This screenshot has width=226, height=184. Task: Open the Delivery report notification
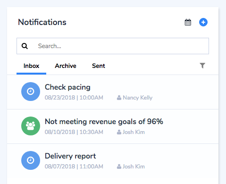pyautogui.click(x=113, y=161)
